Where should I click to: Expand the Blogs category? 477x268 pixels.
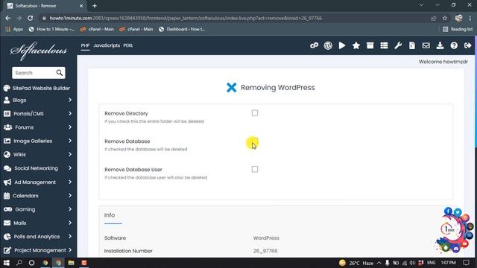tap(38, 100)
